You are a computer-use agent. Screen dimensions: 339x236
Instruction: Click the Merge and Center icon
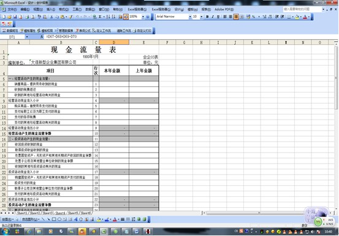(242, 17)
